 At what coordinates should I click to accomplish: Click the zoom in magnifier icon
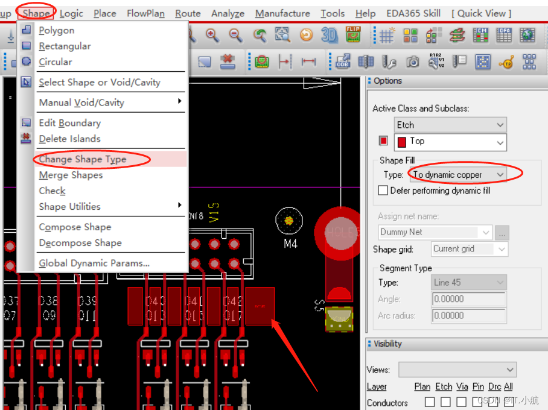[212, 36]
